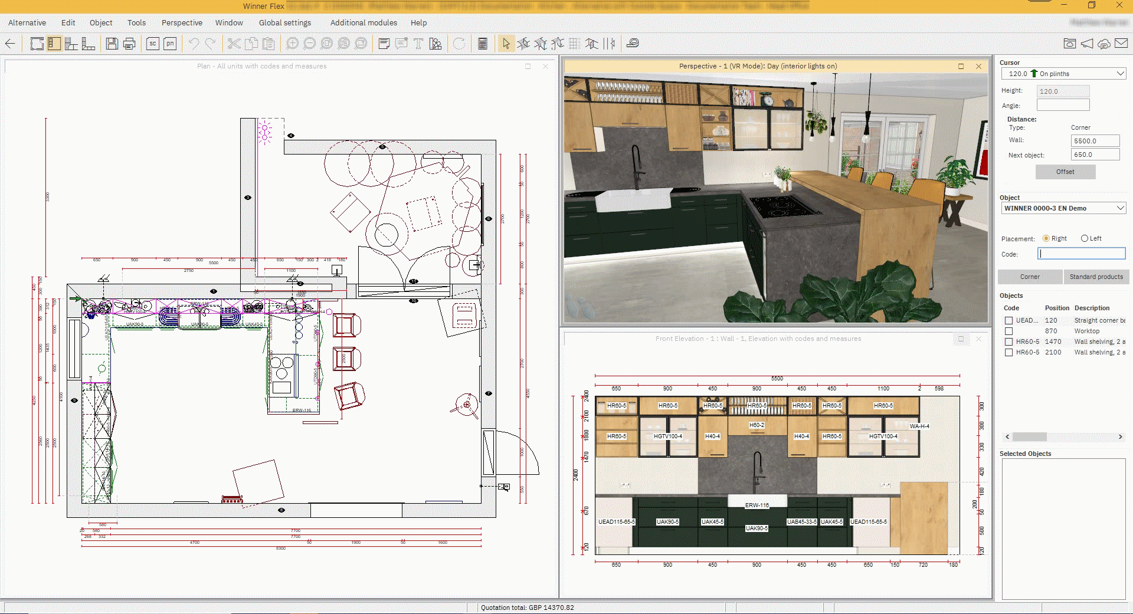Check the UEAD straight corner object checkbox
Viewport: 1133px width, 614px height.
point(1008,320)
